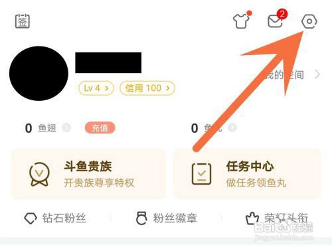
Task: Select the 钻石粉丝 menu item
Action: click(55, 218)
